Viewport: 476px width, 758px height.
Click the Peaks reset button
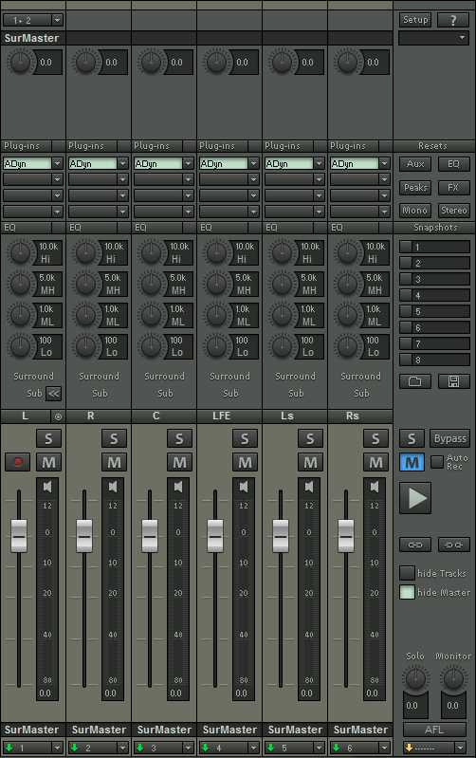[415, 187]
